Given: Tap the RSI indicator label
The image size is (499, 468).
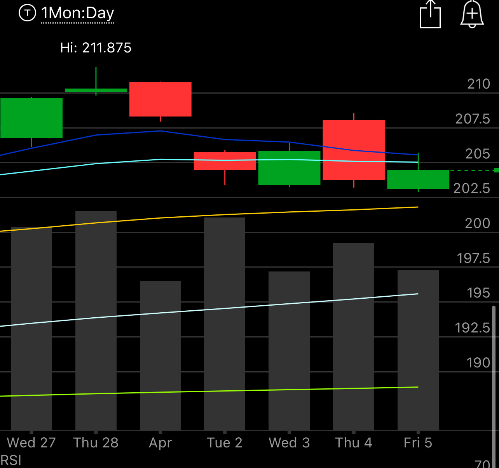Looking at the screenshot, I should pyautogui.click(x=11, y=461).
